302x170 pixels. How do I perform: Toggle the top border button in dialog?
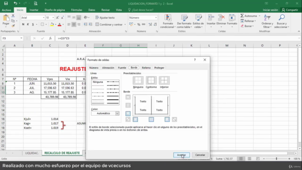click(128, 97)
